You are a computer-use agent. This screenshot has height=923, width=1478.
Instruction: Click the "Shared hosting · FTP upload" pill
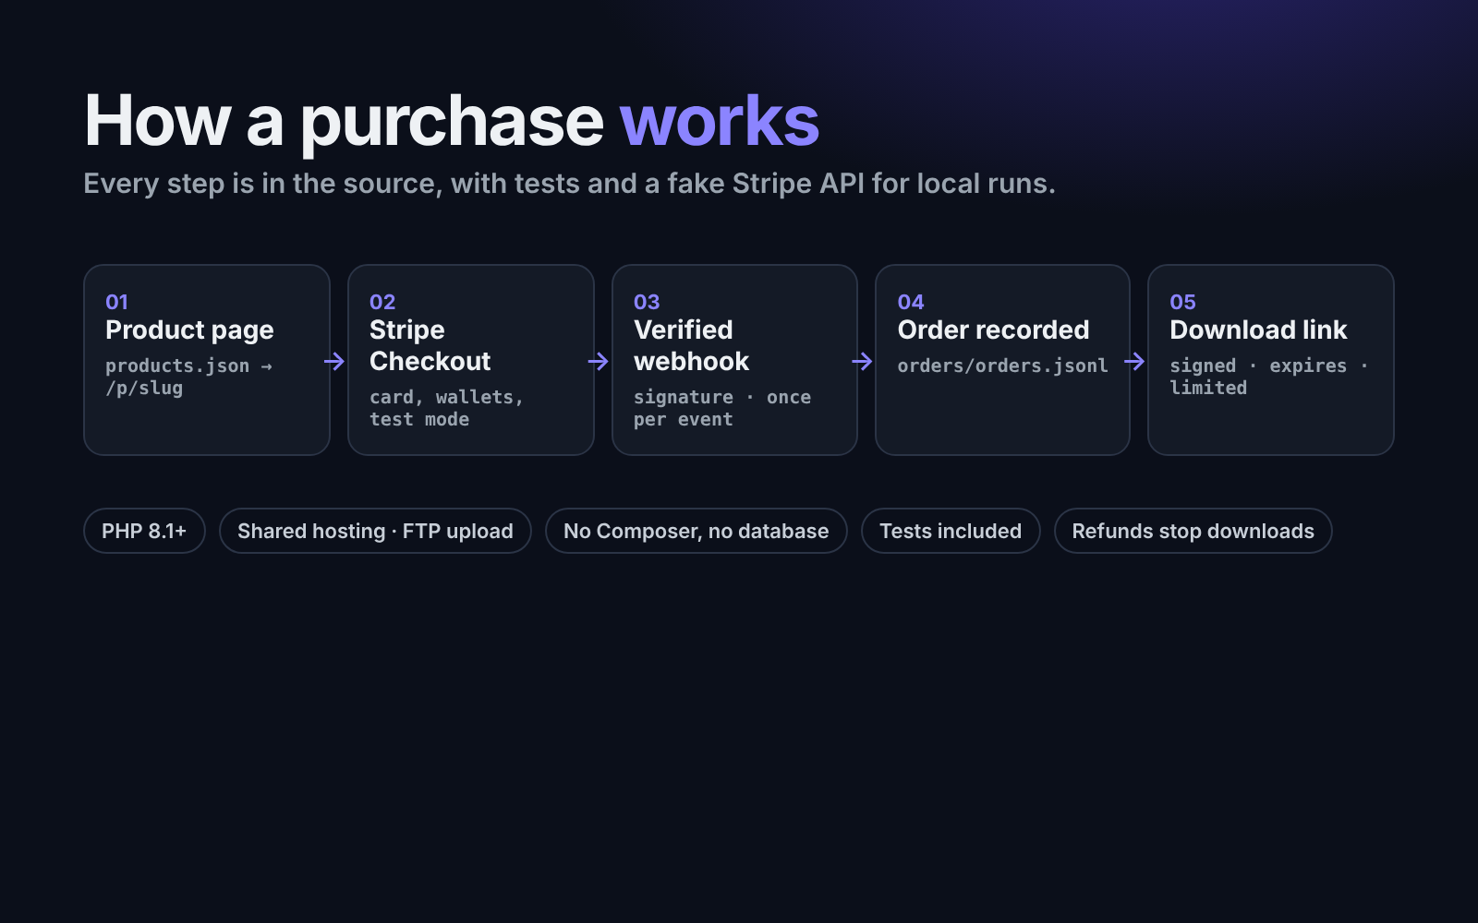click(x=375, y=531)
